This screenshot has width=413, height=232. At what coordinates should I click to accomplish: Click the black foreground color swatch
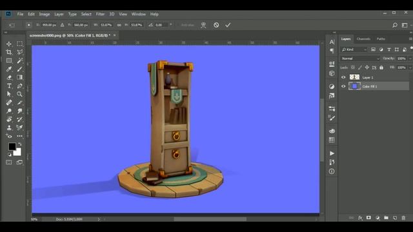(x=12, y=146)
